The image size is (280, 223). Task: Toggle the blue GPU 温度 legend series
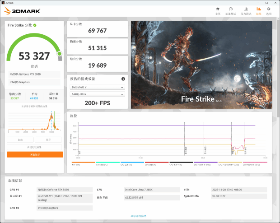(132, 163)
